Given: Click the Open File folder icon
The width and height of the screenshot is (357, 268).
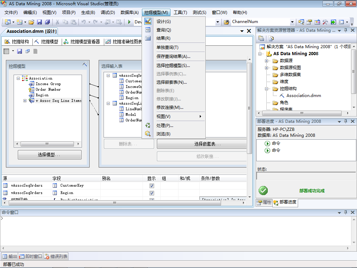Looking at the screenshot, I should (31, 22).
